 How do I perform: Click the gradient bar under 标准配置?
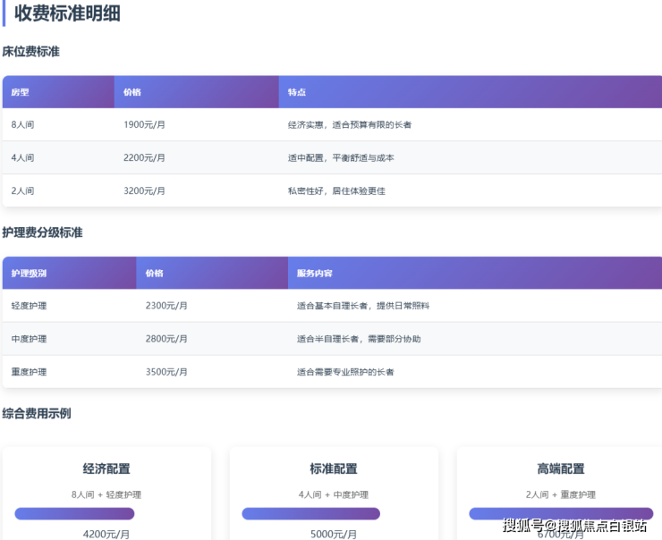[x=310, y=514]
